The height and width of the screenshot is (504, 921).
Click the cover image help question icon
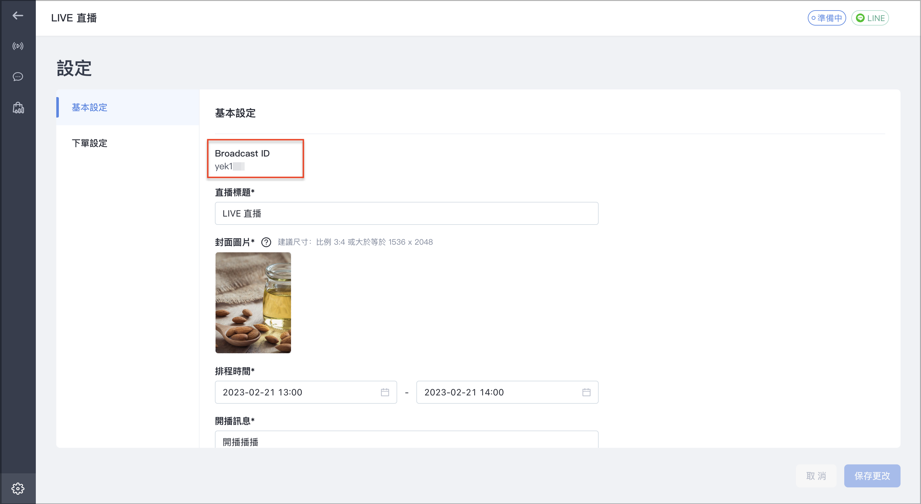tap(266, 242)
